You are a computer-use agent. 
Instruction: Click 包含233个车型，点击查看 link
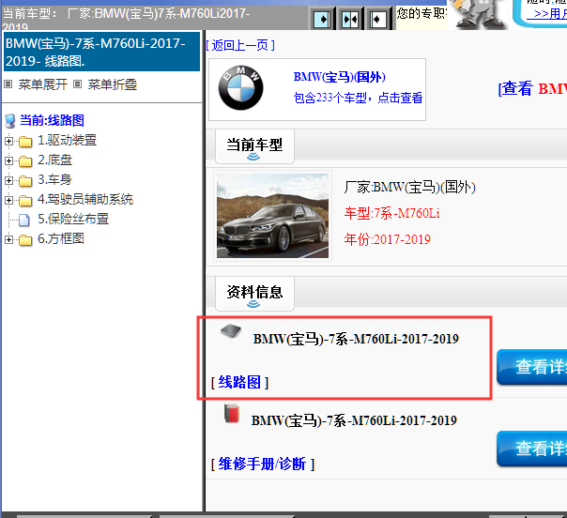tap(358, 98)
